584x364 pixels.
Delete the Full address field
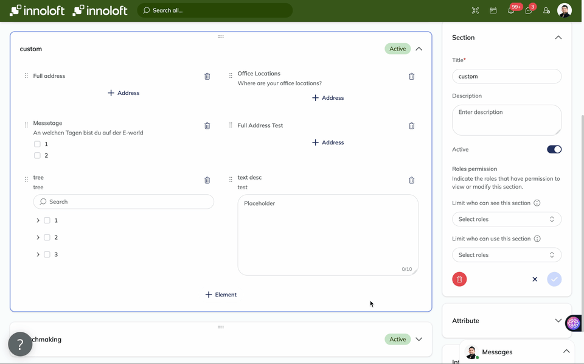coord(207,76)
